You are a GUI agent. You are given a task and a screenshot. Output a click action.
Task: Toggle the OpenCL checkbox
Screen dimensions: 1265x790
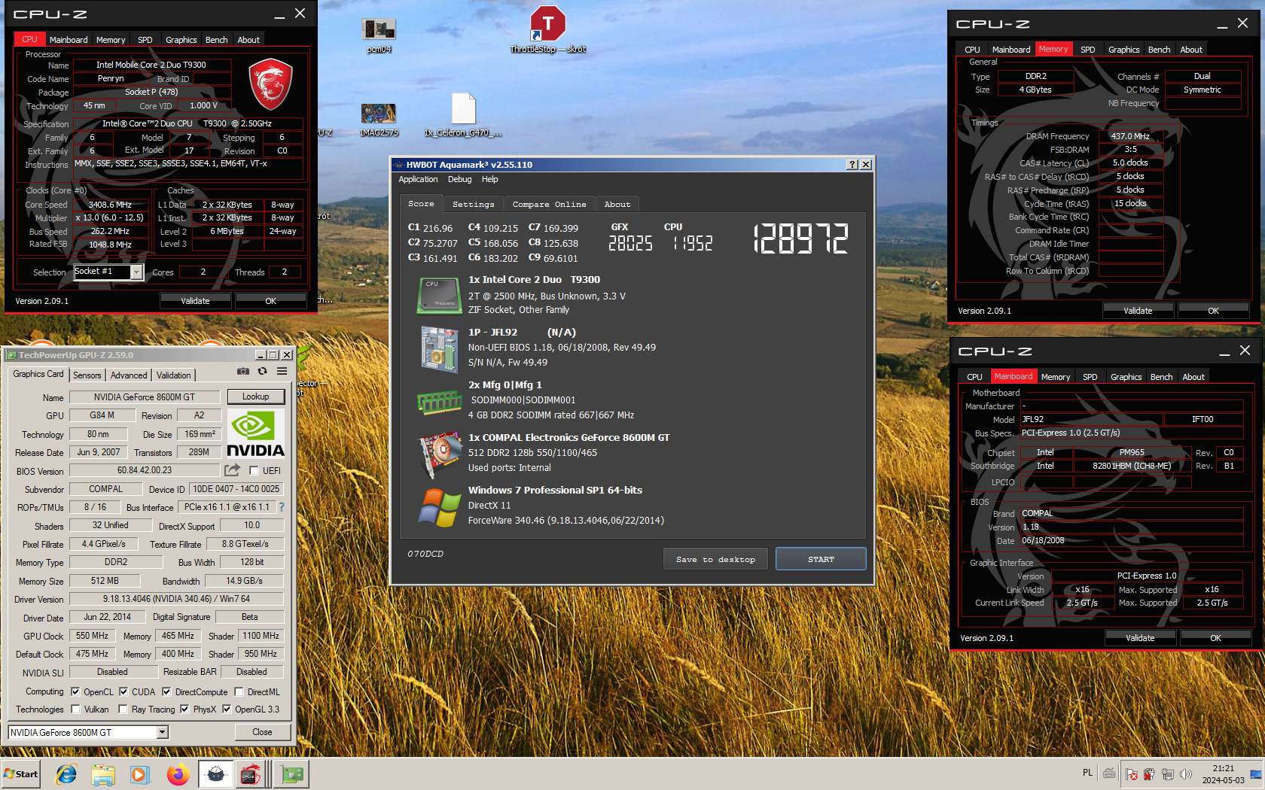[x=75, y=691]
